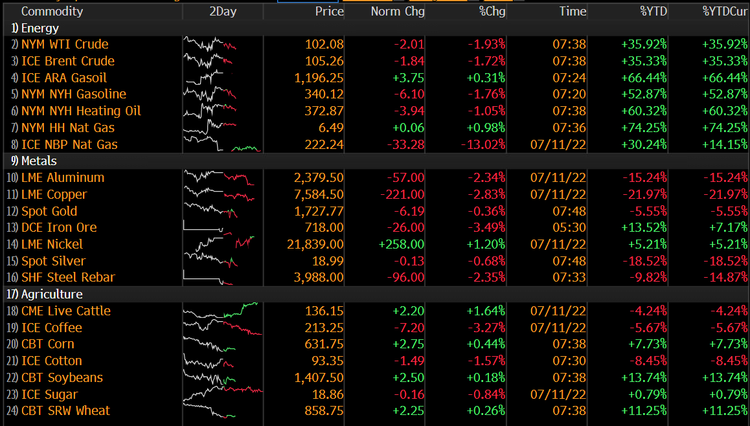Screen dimensions: 750x426
Task: Open the ICE NBP Nat Gas sparkline
Action: [222, 144]
